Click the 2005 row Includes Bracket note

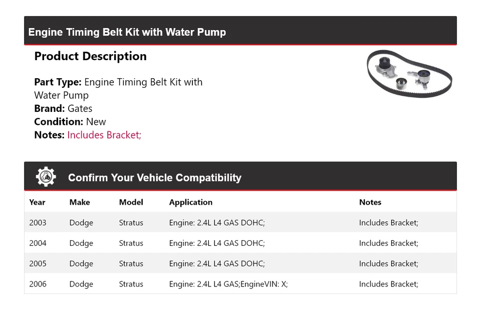point(388,264)
